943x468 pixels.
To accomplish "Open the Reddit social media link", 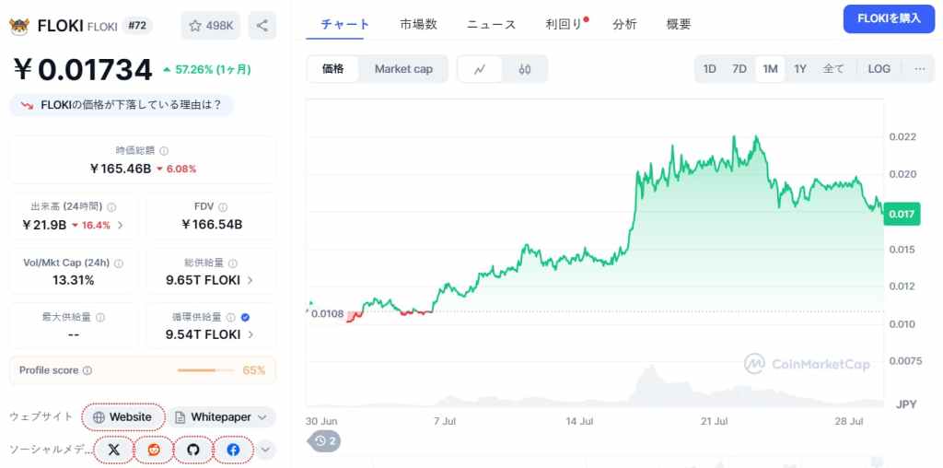I will pos(154,450).
